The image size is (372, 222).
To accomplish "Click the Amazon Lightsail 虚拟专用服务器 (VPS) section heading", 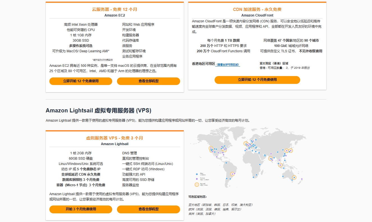I will [x=98, y=110].
